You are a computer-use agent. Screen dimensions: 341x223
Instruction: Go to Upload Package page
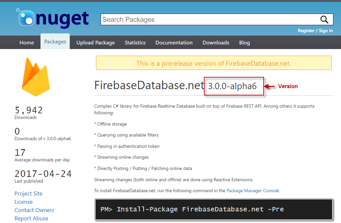[x=96, y=42]
